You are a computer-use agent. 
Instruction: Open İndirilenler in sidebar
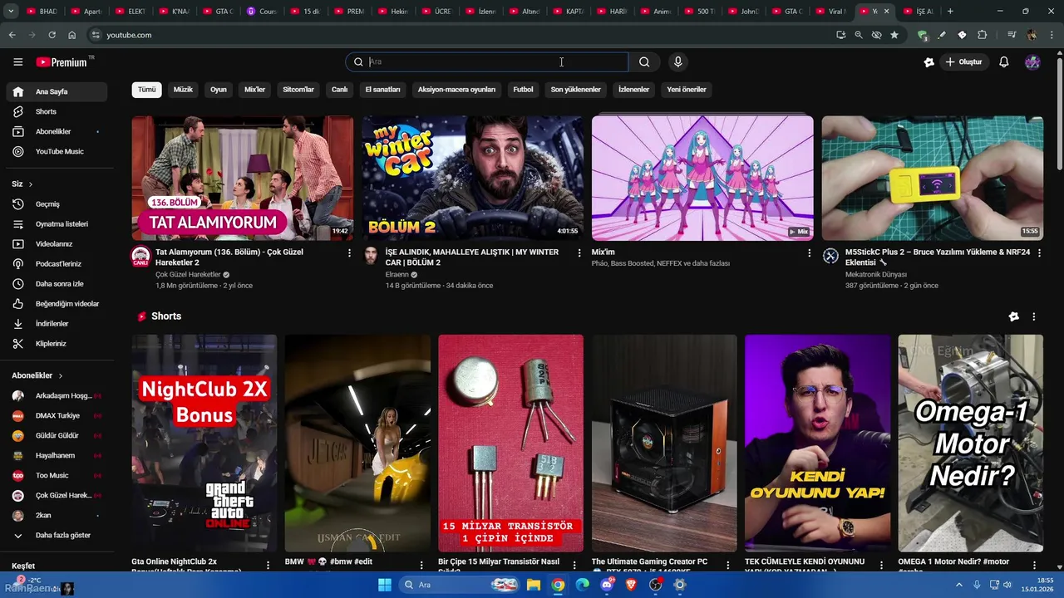57,324
